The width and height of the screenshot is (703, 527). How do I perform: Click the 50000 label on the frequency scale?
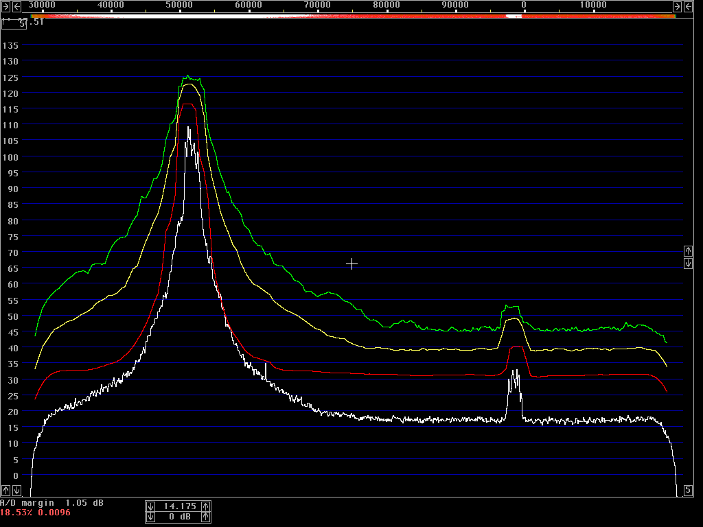click(179, 5)
